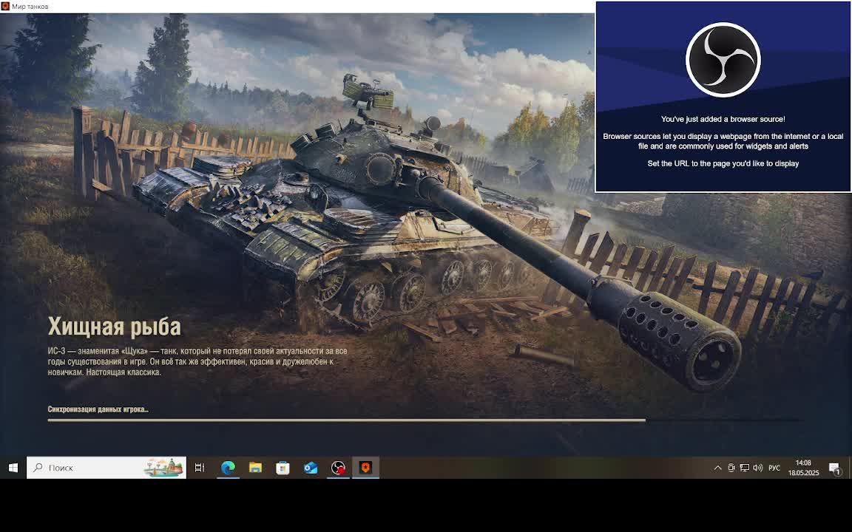Click the Meet Now tray icon
Viewport: 852px width, 532px height.
731,468
